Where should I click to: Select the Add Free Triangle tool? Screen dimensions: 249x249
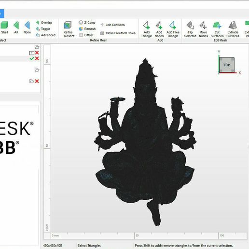click(x=173, y=29)
